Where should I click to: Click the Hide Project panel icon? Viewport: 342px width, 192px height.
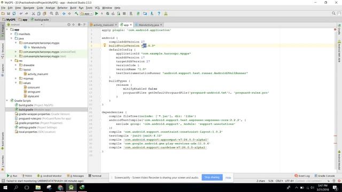[x=84, y=25]
